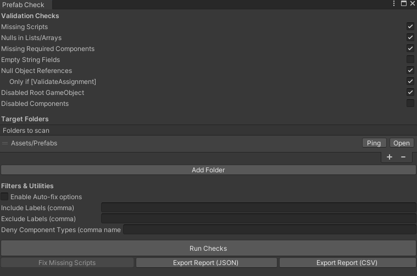Viewport: 417px width, 276px height.
Task: Click the Validation Checks heading
Action: 30,16
